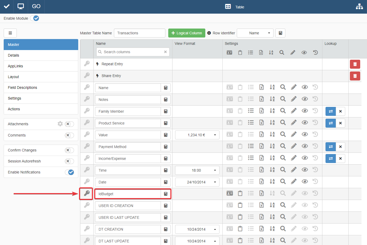Enable the Attachments toggle
367x245 pixels.
click(69, 124)
